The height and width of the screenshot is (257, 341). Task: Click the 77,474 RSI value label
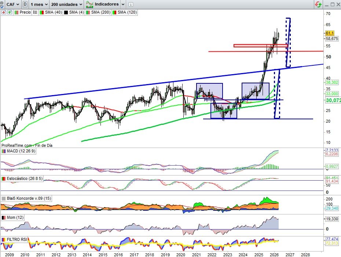(332, 239)
